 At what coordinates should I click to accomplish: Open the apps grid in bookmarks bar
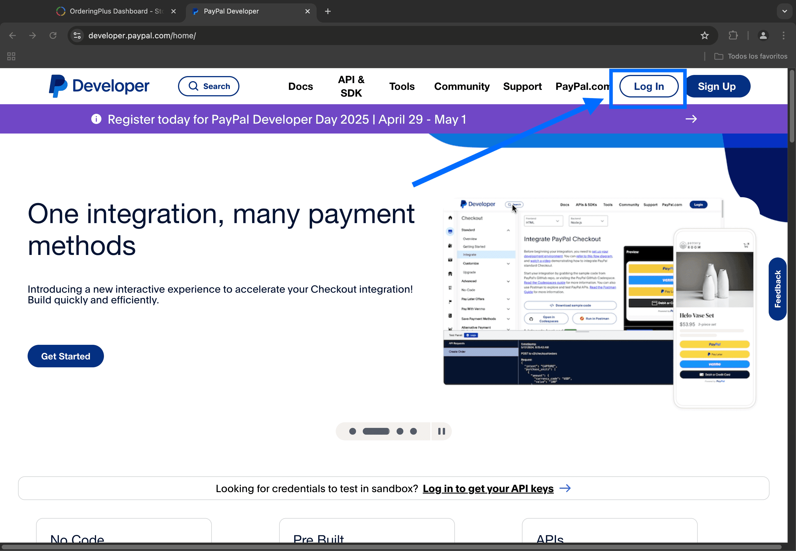click(x=11, y=56)
